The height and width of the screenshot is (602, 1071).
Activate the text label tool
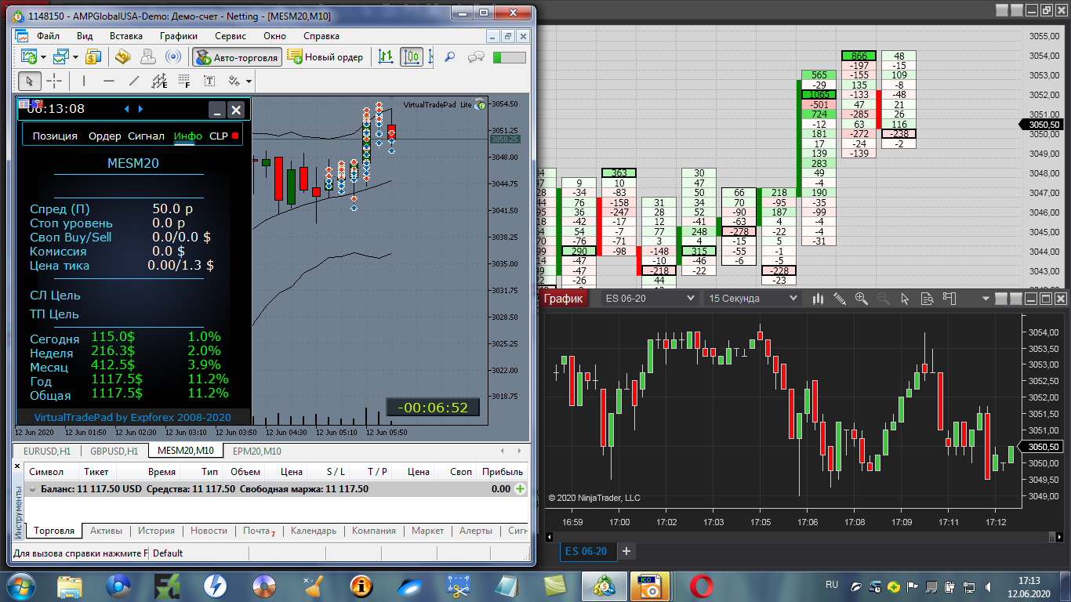tap(209, 81)
